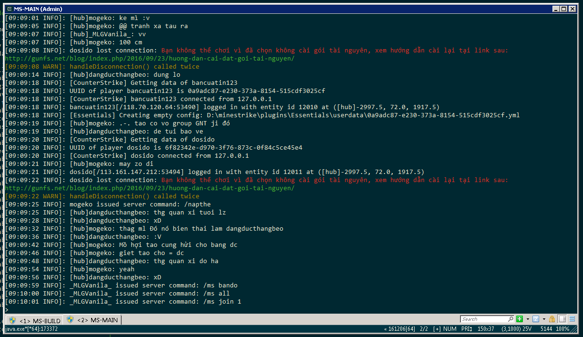Click the 'mogeko: giet tao cho = dc' line

coord(94,253)
